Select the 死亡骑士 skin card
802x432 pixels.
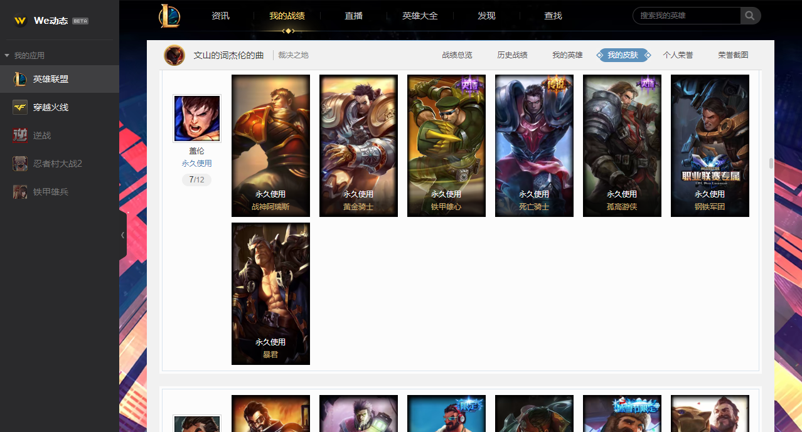tap(534, 146)
